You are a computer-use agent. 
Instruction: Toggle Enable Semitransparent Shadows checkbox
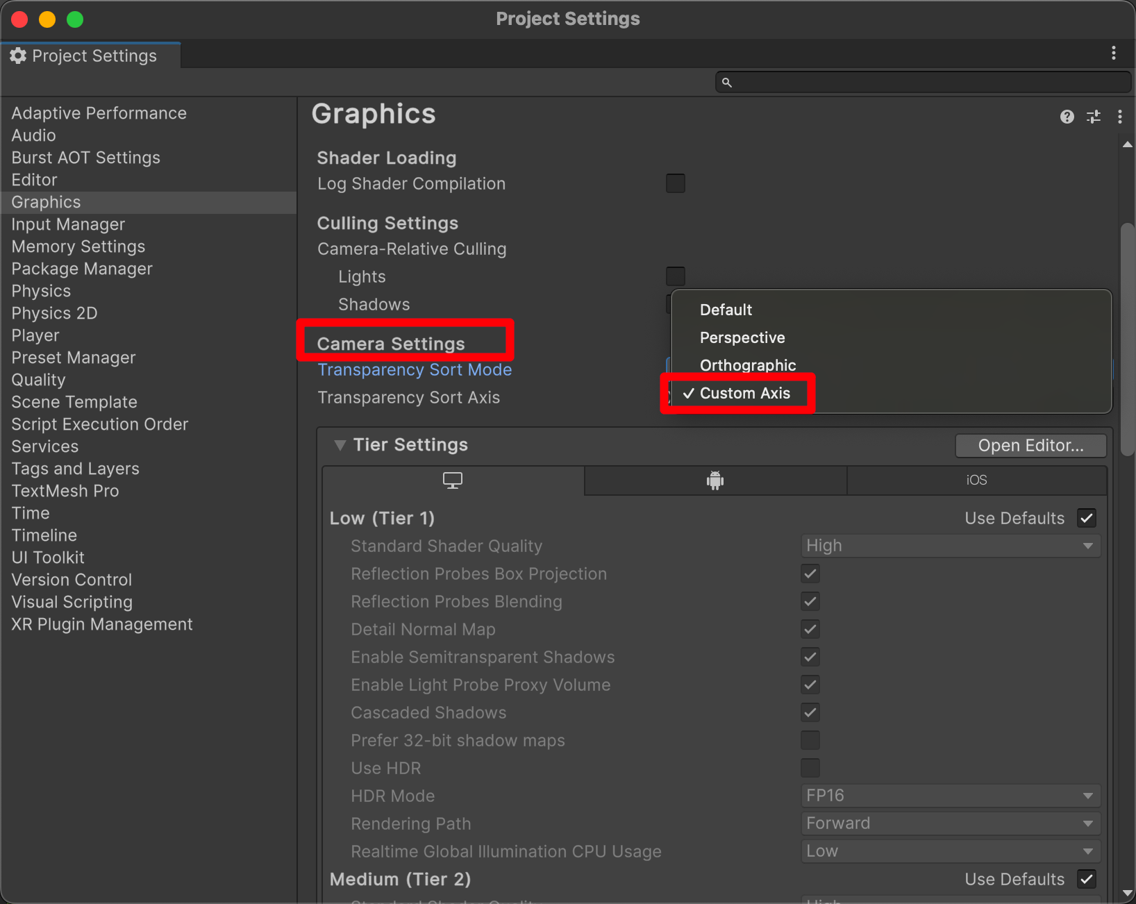(810, 657)
